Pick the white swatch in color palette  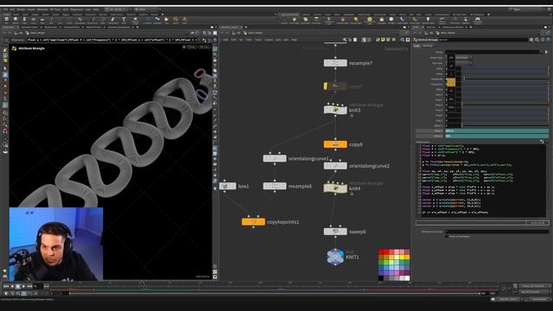pyautogui.click(x=407, y=278)
